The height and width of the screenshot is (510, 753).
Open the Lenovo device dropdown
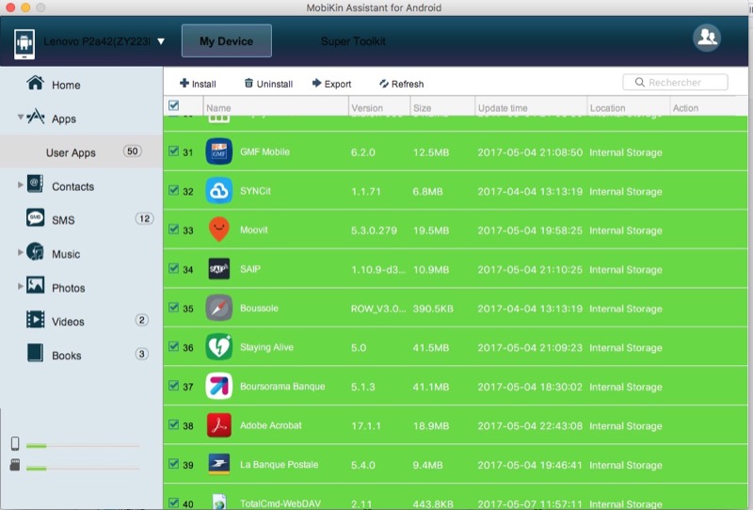coord(161,41)
